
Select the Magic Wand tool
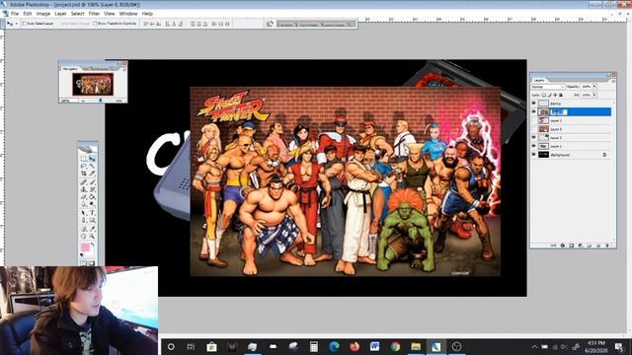pyautogui.click(x=92, y=167)
